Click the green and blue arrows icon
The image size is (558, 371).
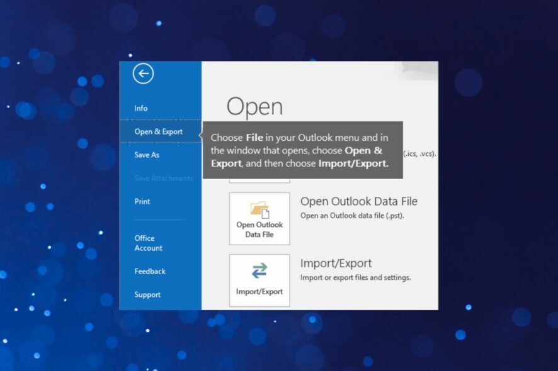[x=259, y=271]
